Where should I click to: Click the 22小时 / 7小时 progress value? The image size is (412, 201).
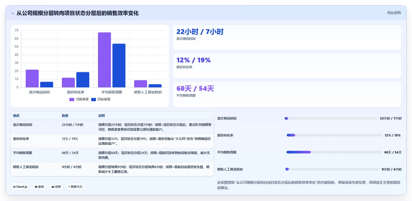coord(391,118)
